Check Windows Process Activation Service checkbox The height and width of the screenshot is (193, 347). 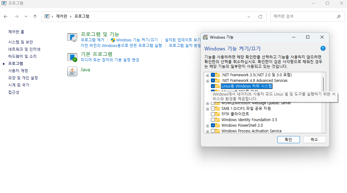(213, 131)
